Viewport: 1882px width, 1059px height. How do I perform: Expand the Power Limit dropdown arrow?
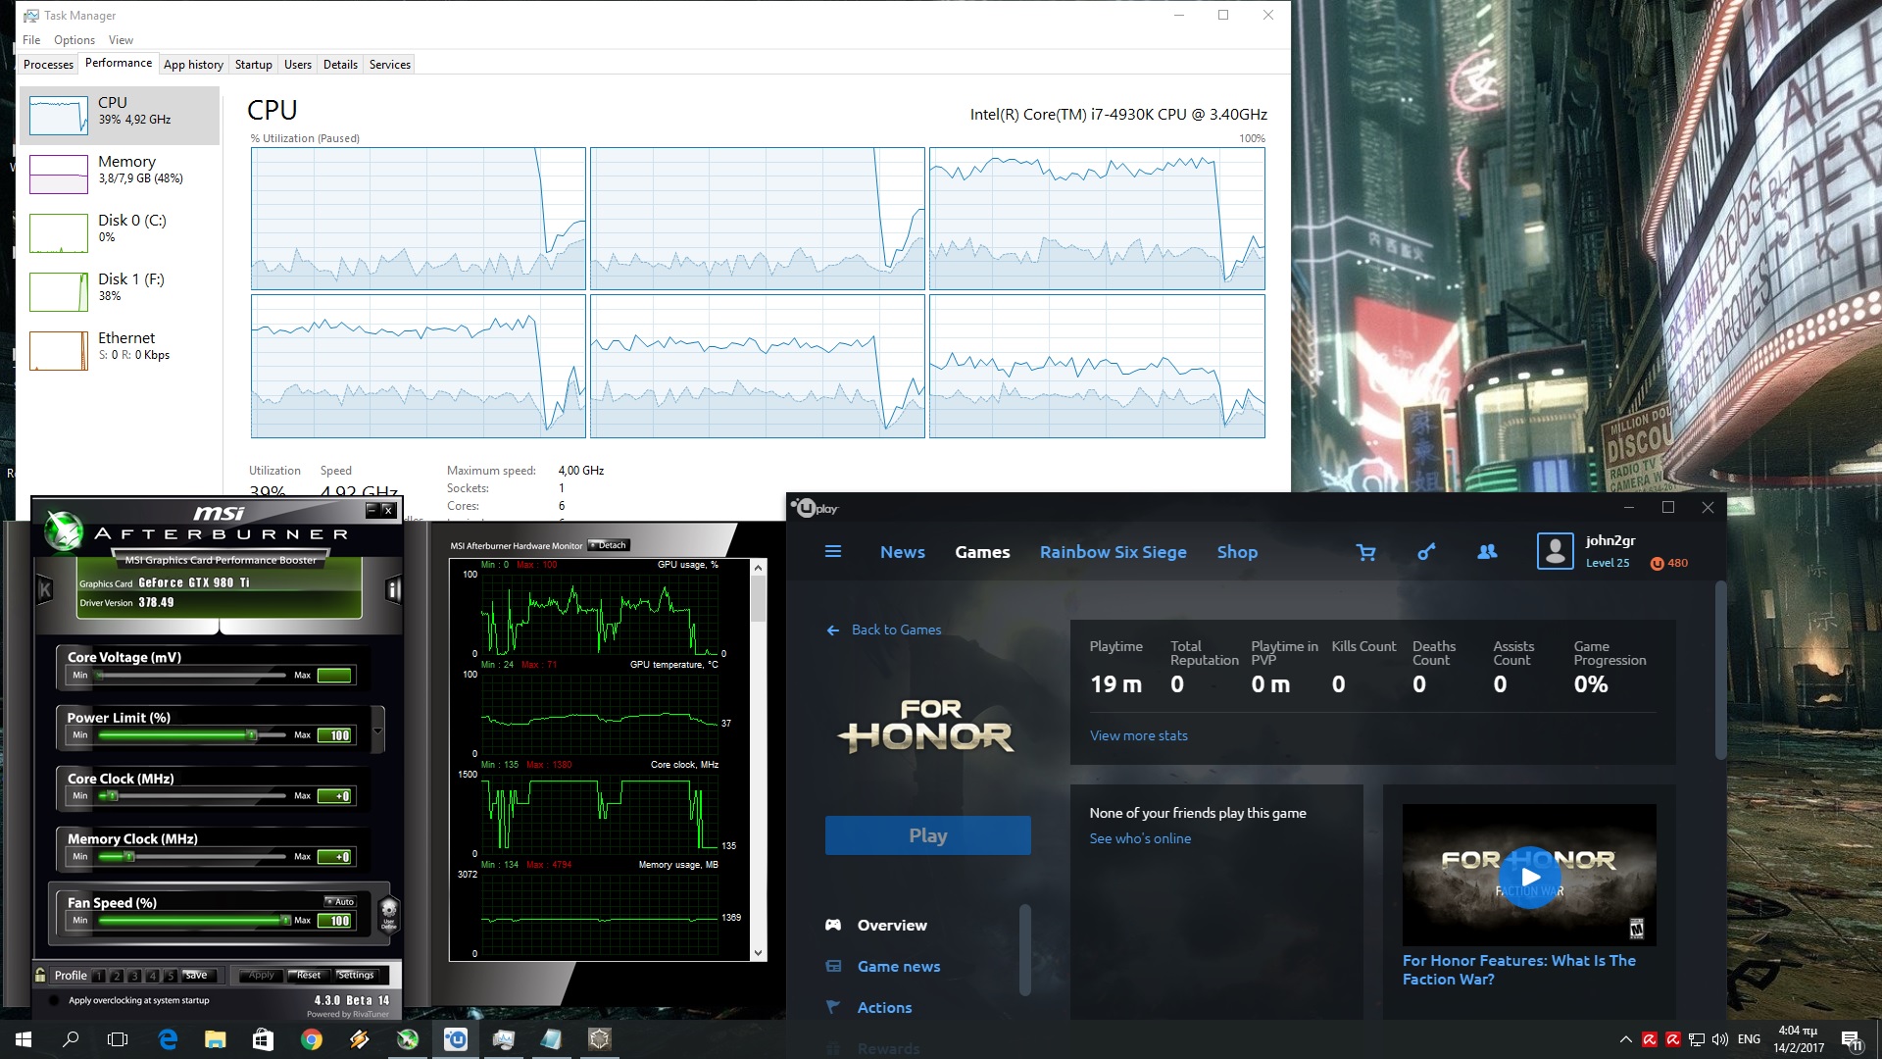pyautogui.click(x=377, y=731)
